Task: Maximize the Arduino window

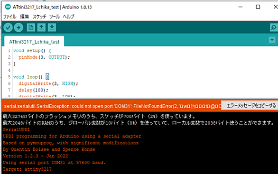Action: pos(258,7)
